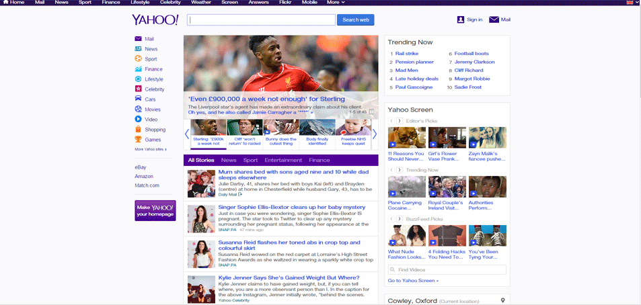The image size is (641, 305).
Task: Open trending topic Jeremy Clarkson
Action: tap(475, 62)
